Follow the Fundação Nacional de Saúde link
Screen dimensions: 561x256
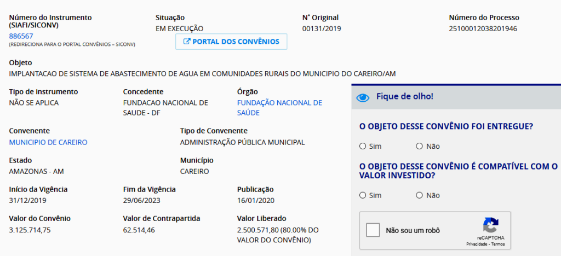(x=279, y=108)
